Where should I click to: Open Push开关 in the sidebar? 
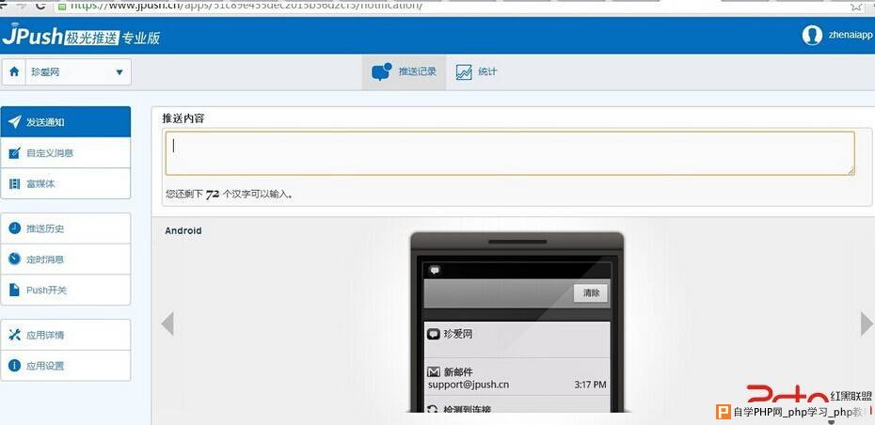pos(65,290)
